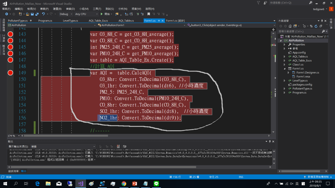Click Sync with Active Document icon
The width and height of the screenshot is (335, 188).
[x=311, y=26]
